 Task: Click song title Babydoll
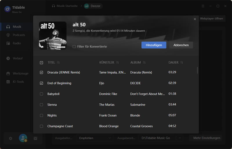pos(53,94)
